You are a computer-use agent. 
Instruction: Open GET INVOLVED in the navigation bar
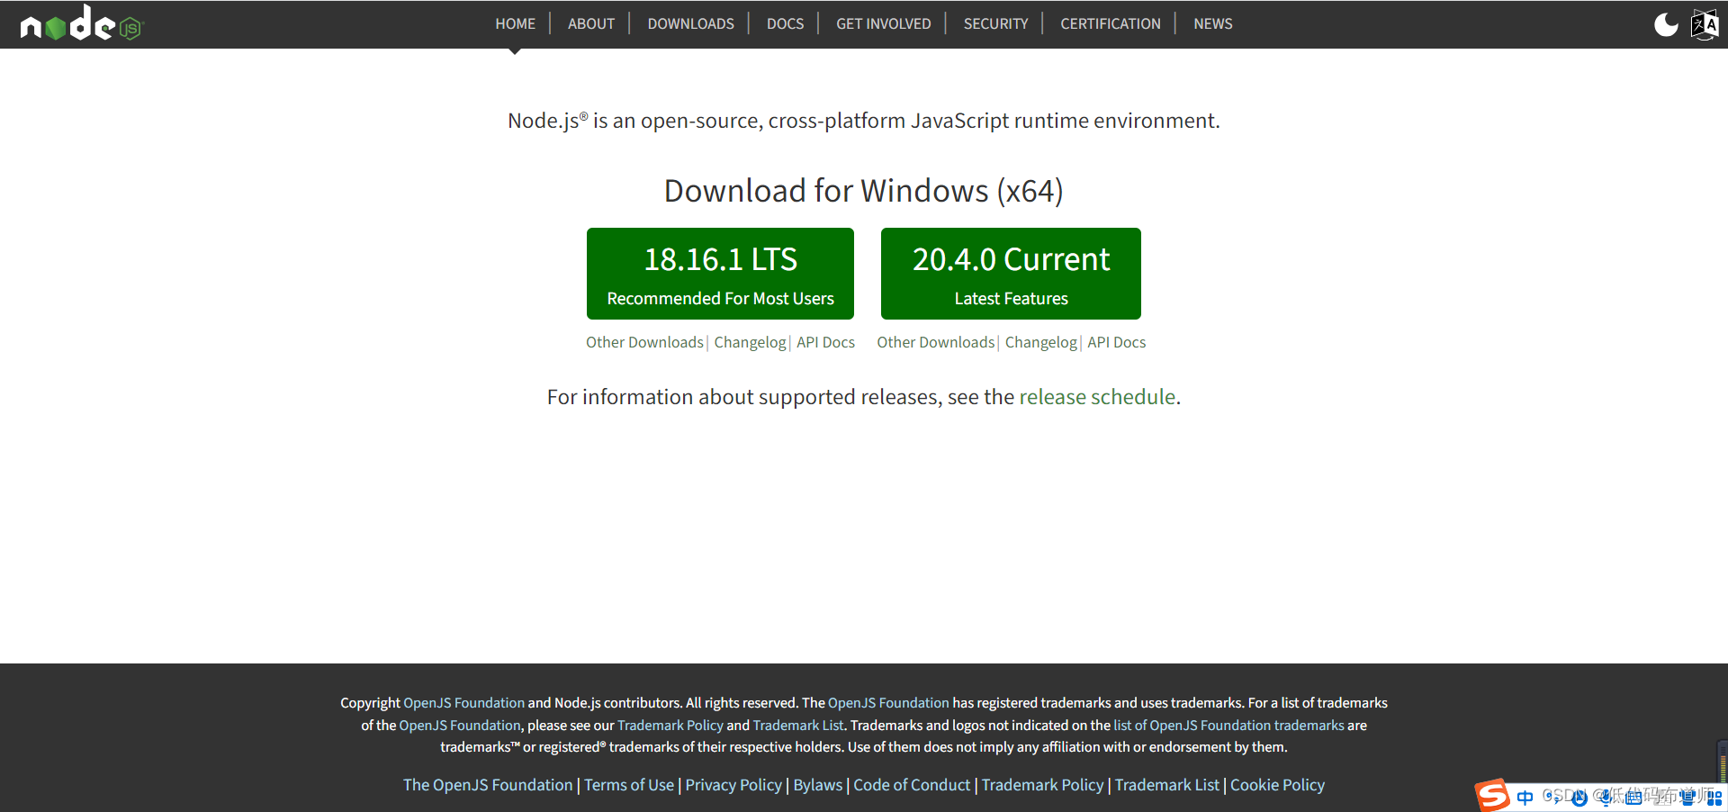point(883,23)
